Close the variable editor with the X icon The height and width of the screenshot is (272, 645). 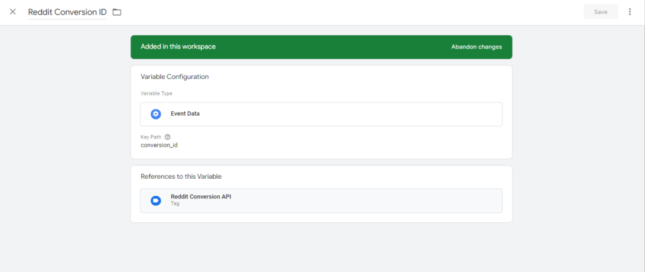pyautogui.click(x=13, y=12)
